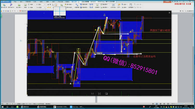Switch to the Insert (插入) ribbon tab
Screen dimensions: 195x109
pyautogui.click(x=21, y=2)
